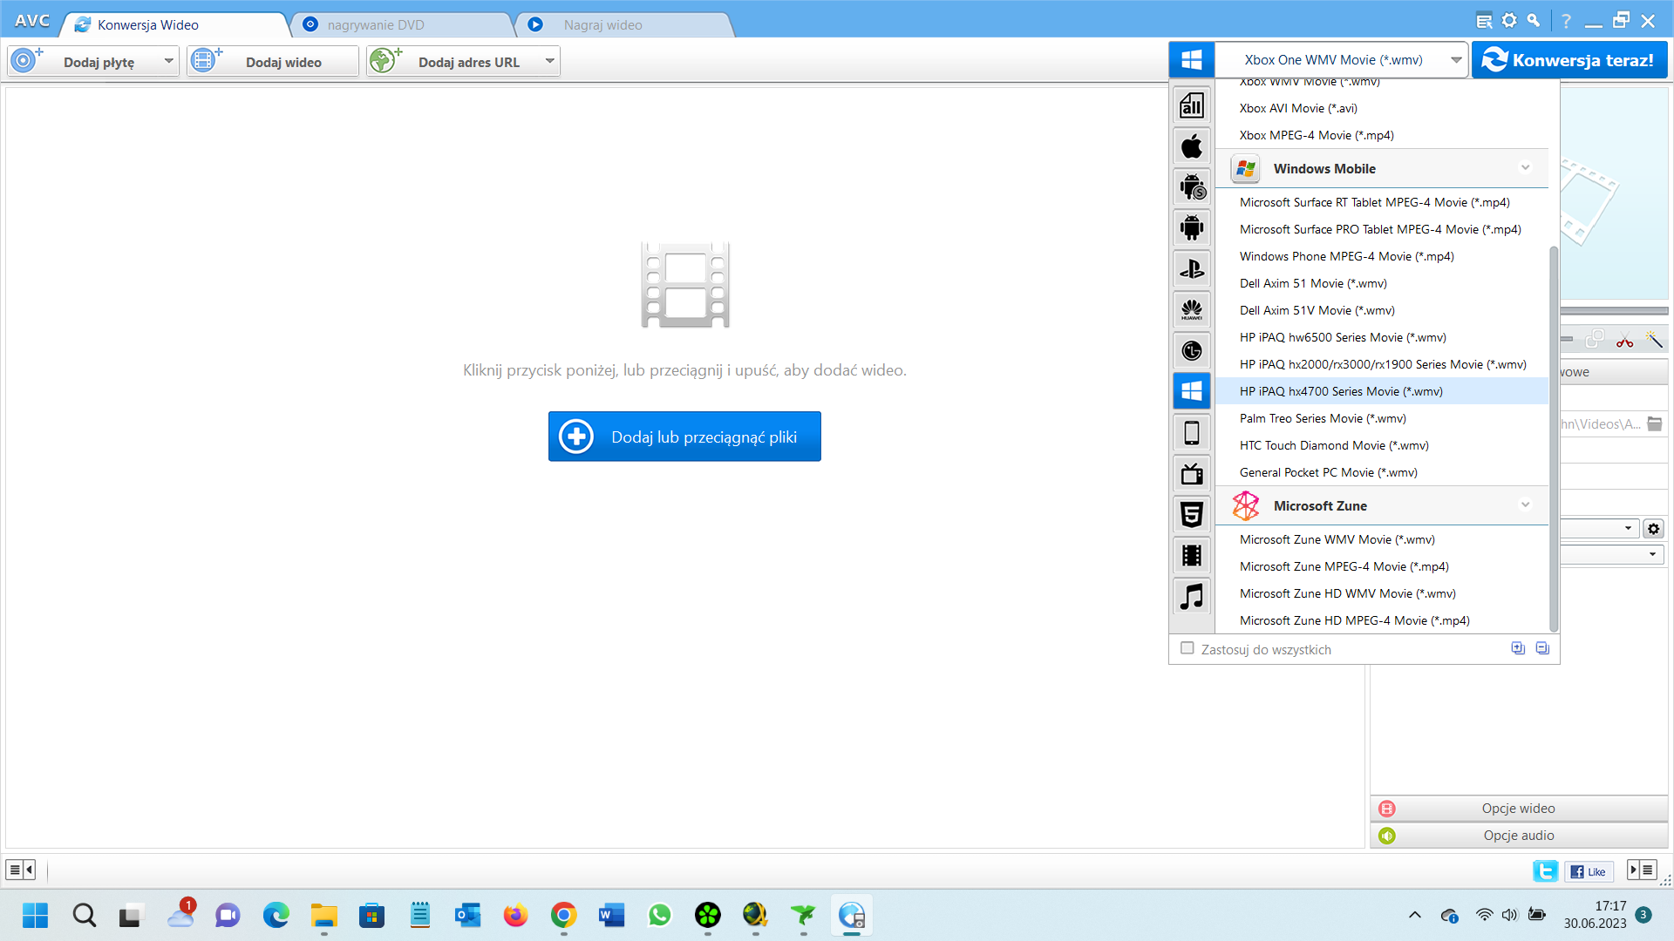Select General Pocket PC Movie (*.wmv)

pyautogui.click(x=1382, y=472)
